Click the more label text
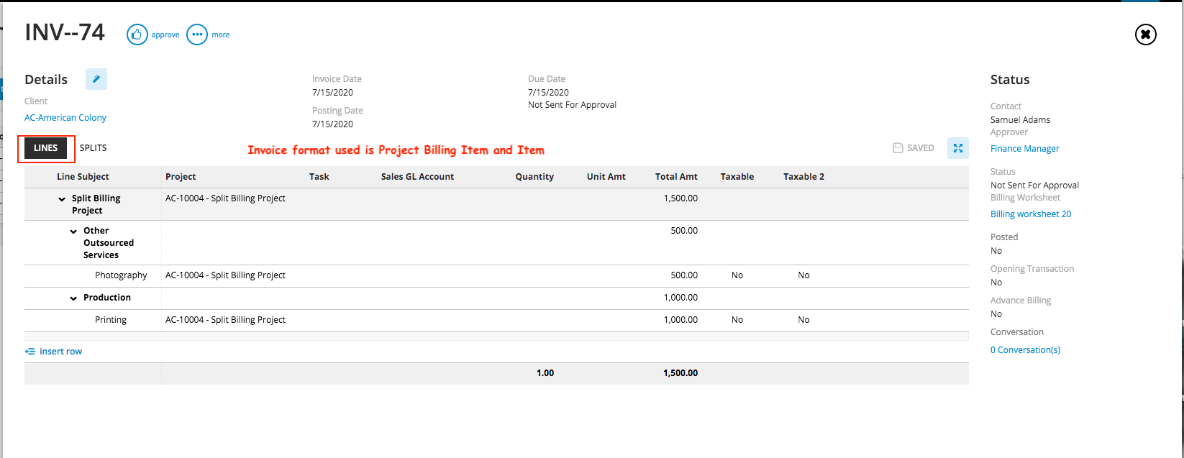This screenshot has height=458, width=1184. pos(221,35)
